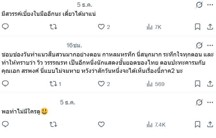Share the first post about สวรรค์เบี่ยง
The height and width of the screenshot is (138, 216).
pyautogui.click(x=210, y=27)
